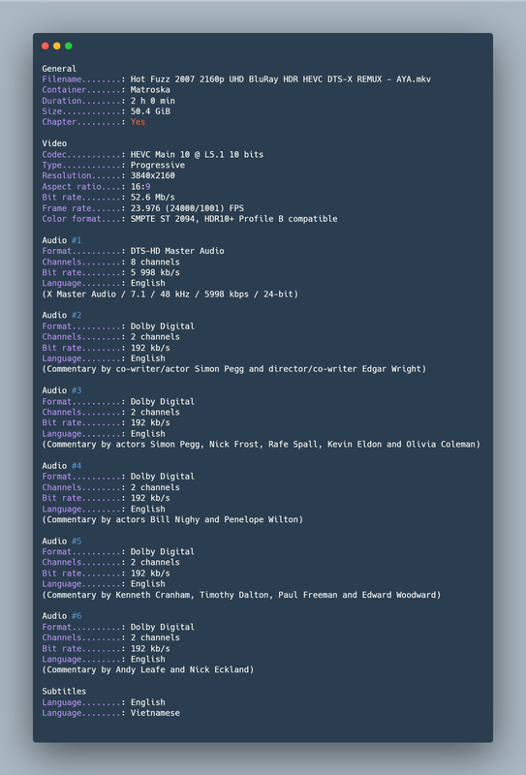Click the 'Audio #5' heading
This screenshot has width=526, height=775.
click(x=62, y=542)
